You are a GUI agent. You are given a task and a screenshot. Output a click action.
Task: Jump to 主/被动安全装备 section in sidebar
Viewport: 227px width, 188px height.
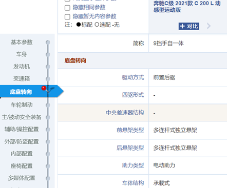click(22, 117)
